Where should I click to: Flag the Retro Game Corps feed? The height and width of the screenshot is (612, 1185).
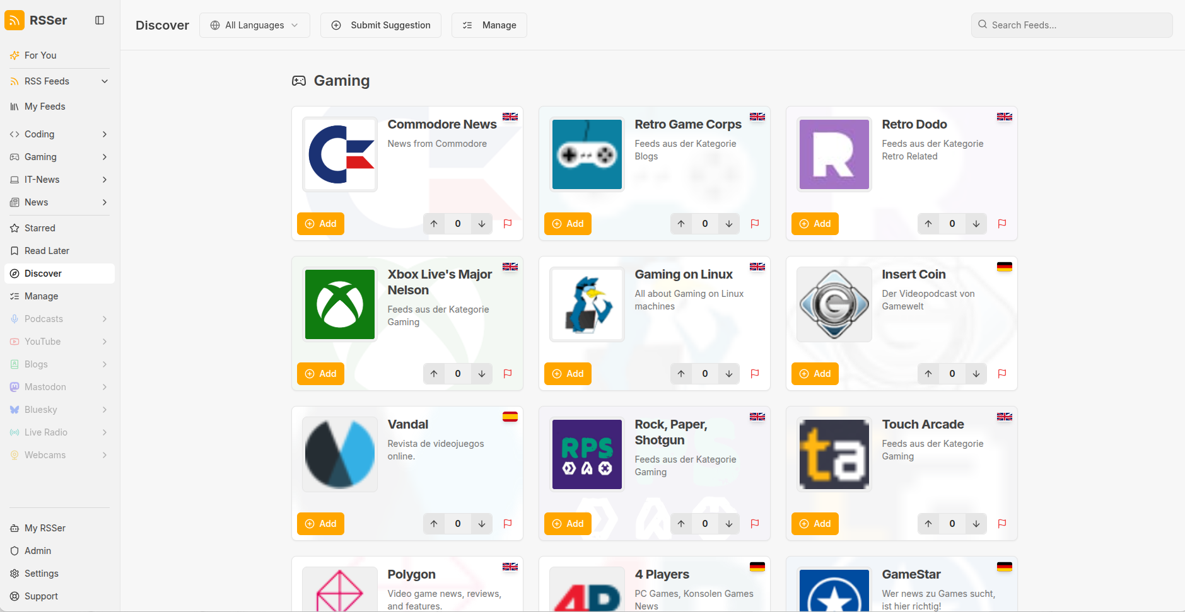click(755, 224)
